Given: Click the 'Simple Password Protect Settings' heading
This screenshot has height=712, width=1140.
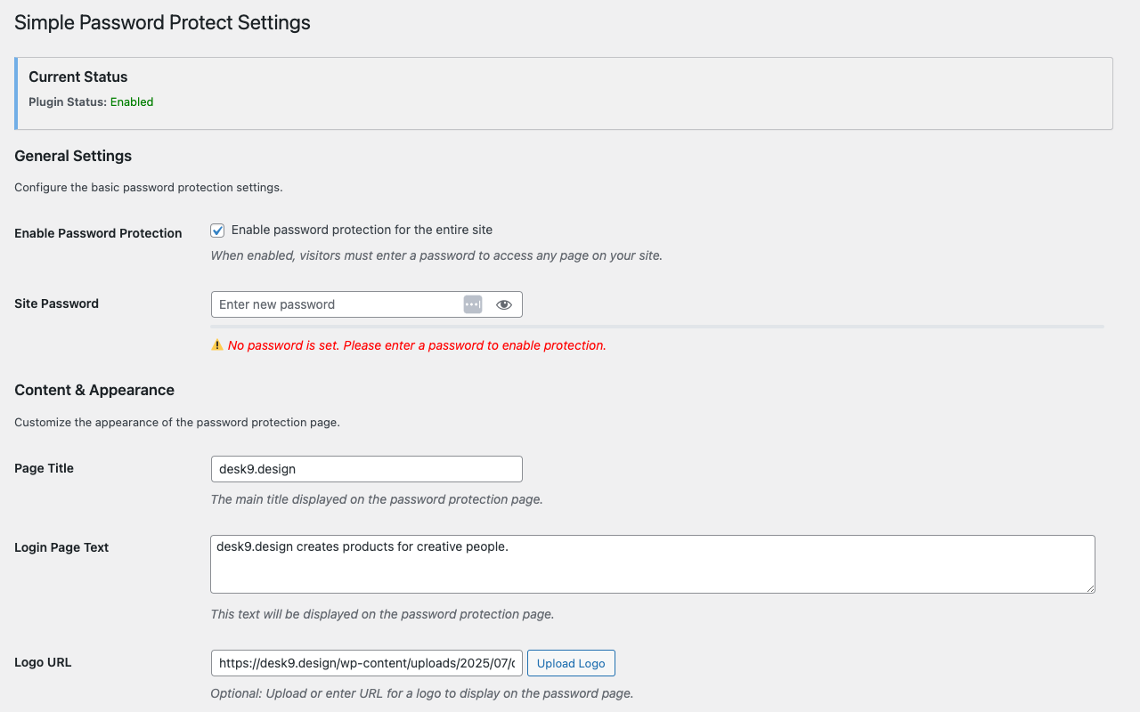Looking at the screenshot, I should 162,23.
